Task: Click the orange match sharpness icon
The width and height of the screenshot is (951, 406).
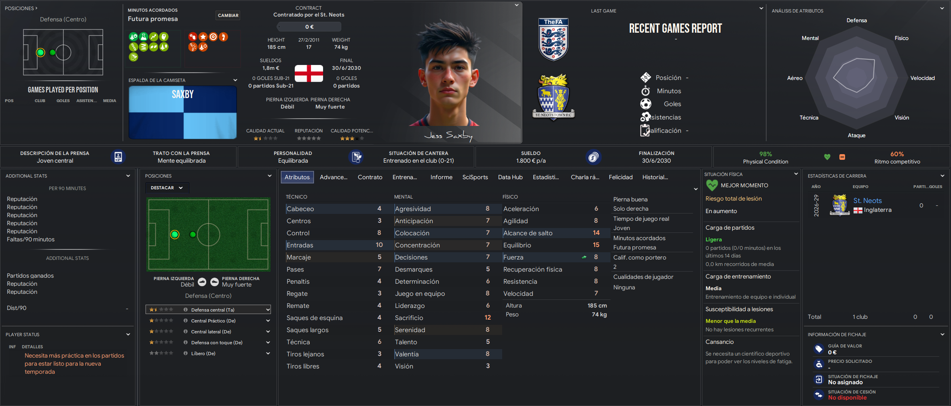Action: click(842, 157)
